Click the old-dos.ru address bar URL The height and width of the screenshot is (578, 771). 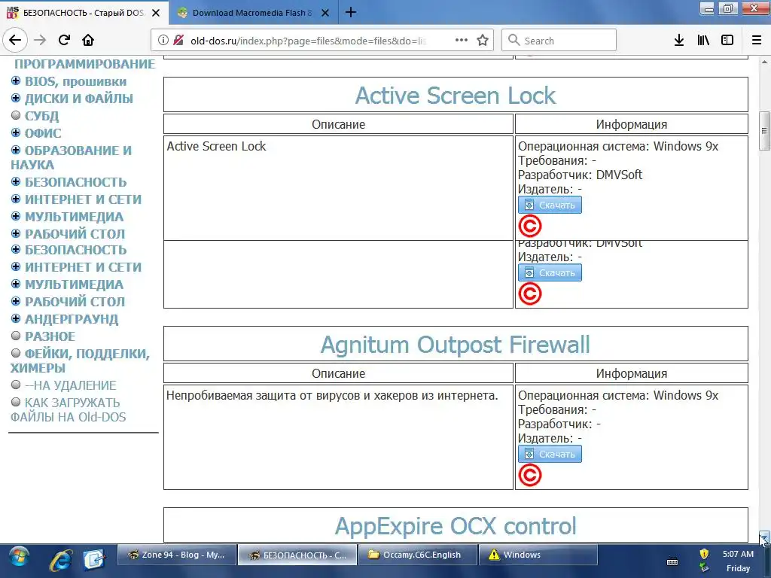[x=308, y=41]
